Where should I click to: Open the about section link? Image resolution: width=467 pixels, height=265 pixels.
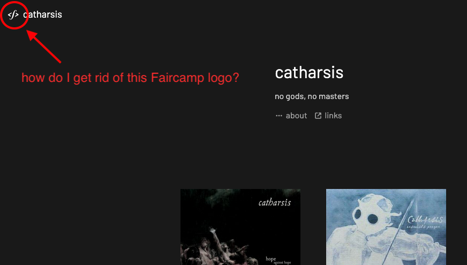pos(296,116)
